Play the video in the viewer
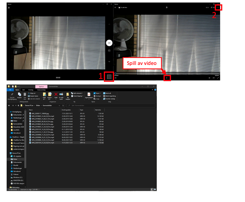This screenshot has width=245, height=202. point(167,78)
